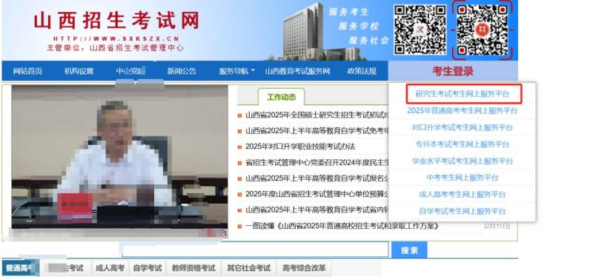Image resolution: width=593 pixels, height=277 pixels.
Task: Click the bullet icon beside 一图读懂 article
Action: click(x=239, y=227)
